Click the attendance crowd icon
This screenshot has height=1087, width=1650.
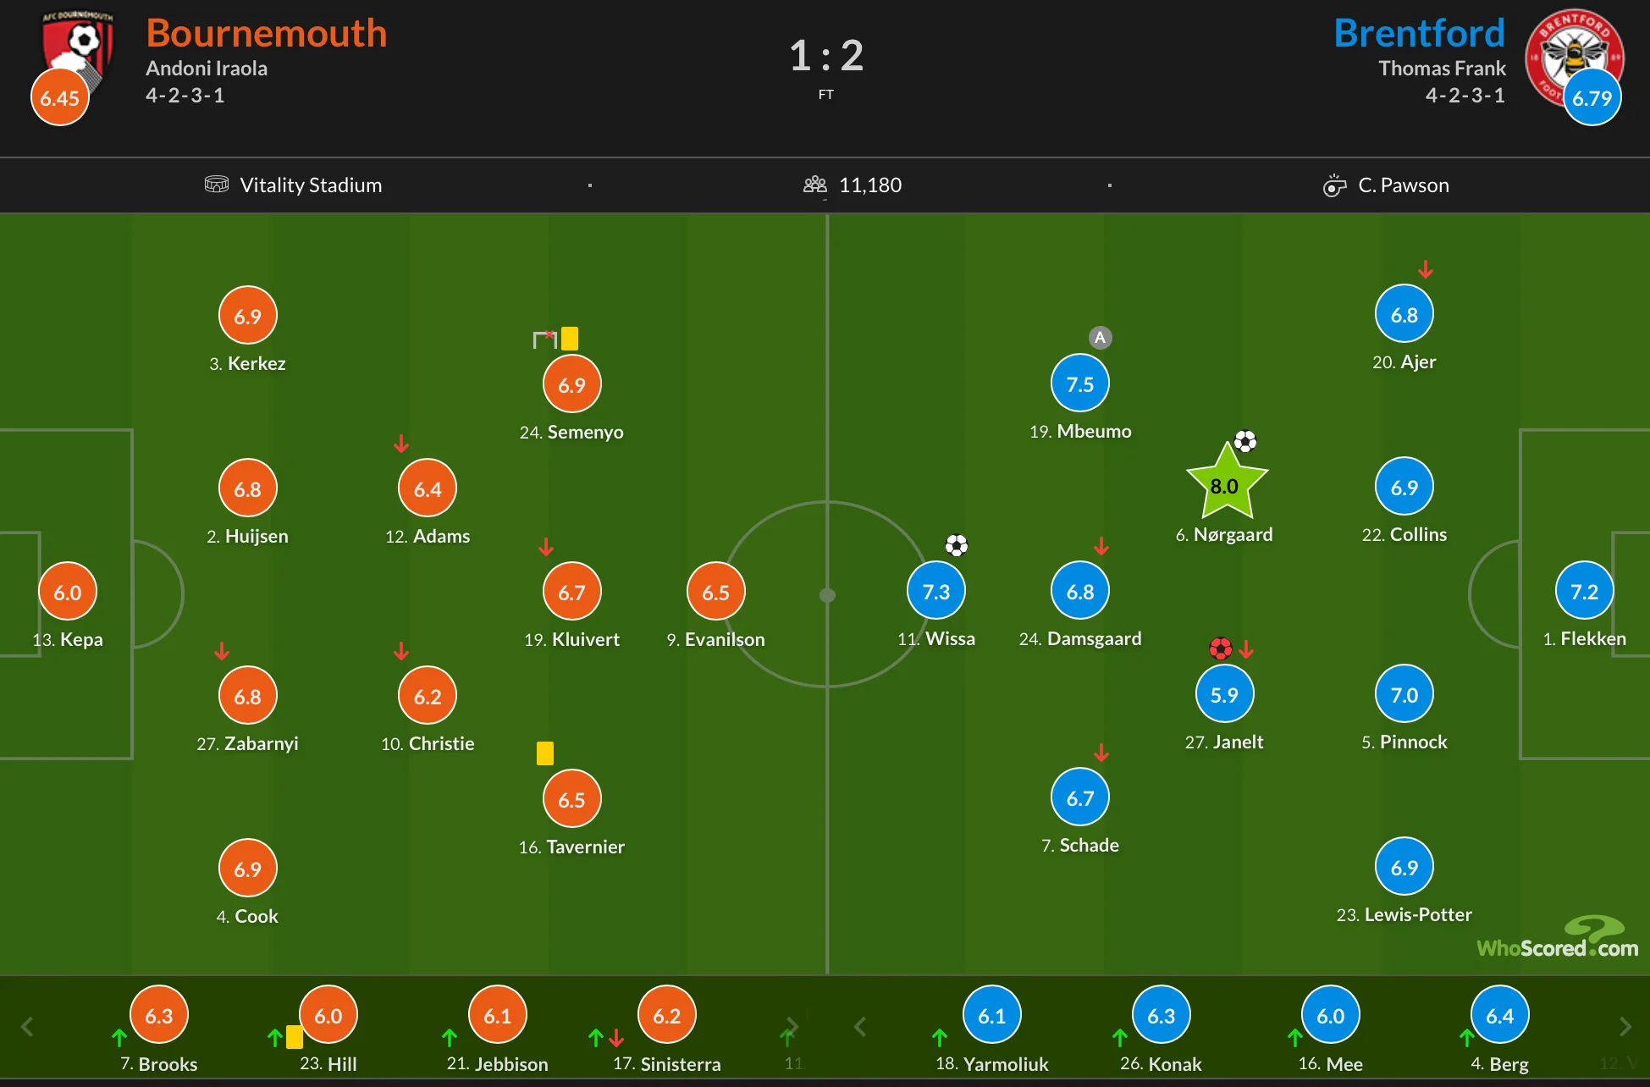[814, 185]
